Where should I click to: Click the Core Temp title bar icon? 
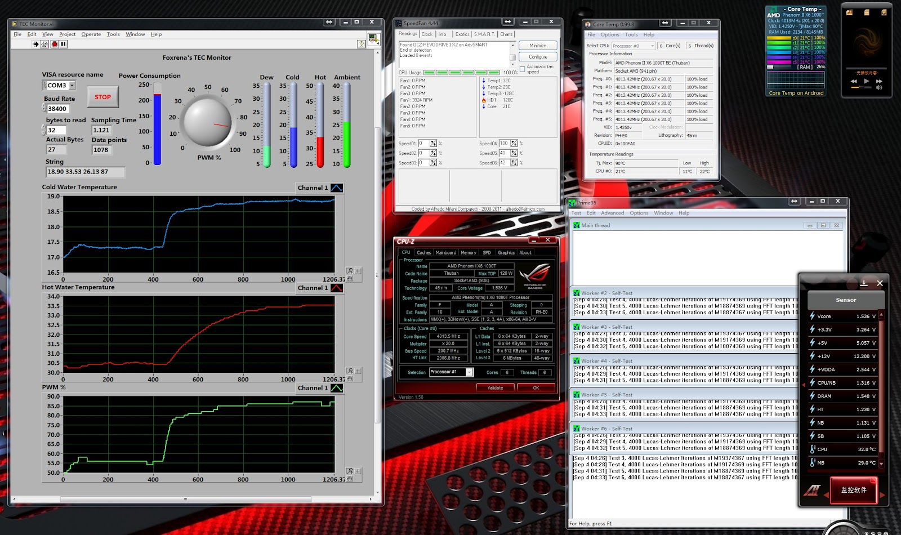coord(588,24)
